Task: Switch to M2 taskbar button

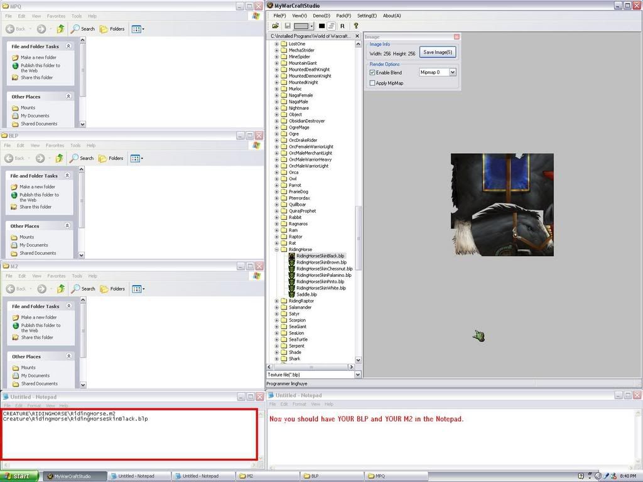Action: (x=269, y=476)
